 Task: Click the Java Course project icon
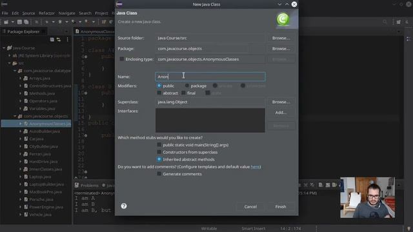pyautogui.click(x=10, y=48)
